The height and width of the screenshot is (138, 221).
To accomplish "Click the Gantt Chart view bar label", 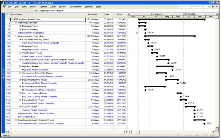I will point(3,73).
